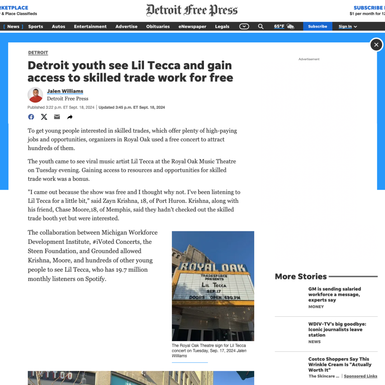This screenshot has height=385, width=385.
Task: Open the search magnifier in navbar
Action: pyautogui.click(x=261, y=26)
